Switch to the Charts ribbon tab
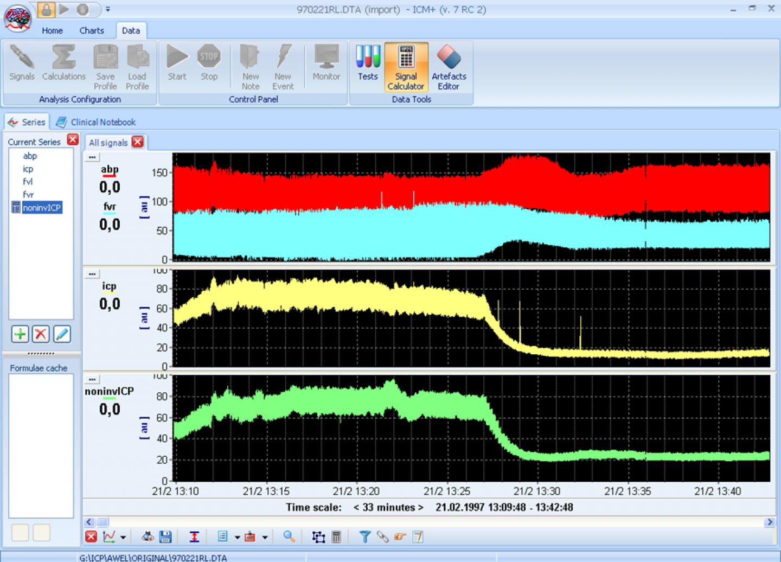This screenshot has height=562, width=781. (x=91, y=30)
